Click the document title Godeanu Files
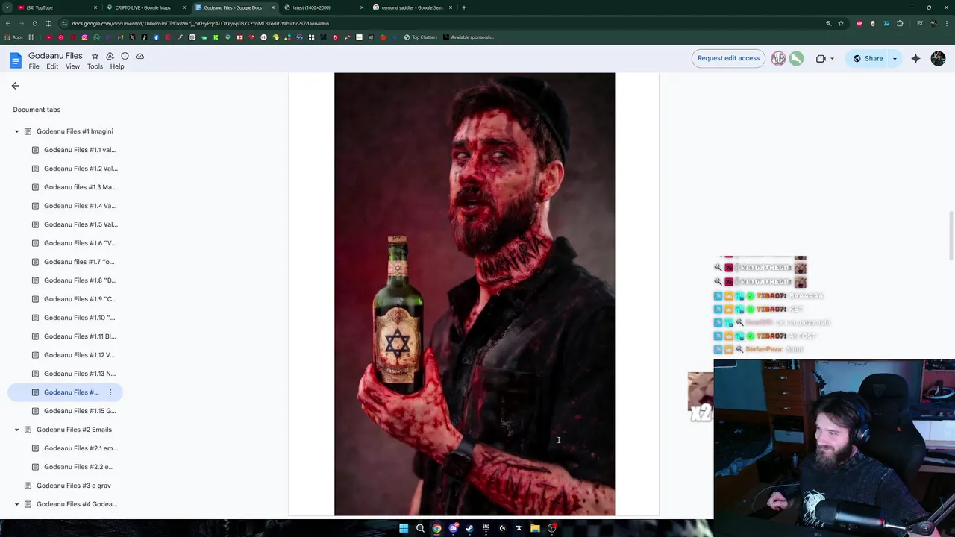This screenshot has width=955, height=537. (55, 56)
